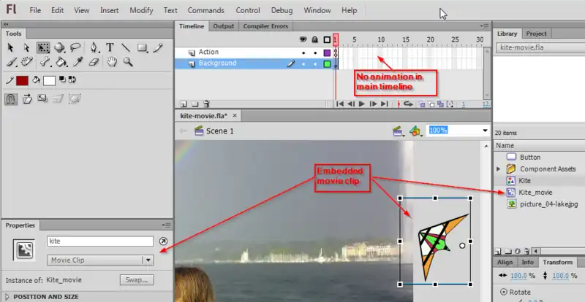Select Kite_movie in the Library list

coord(534,192)
